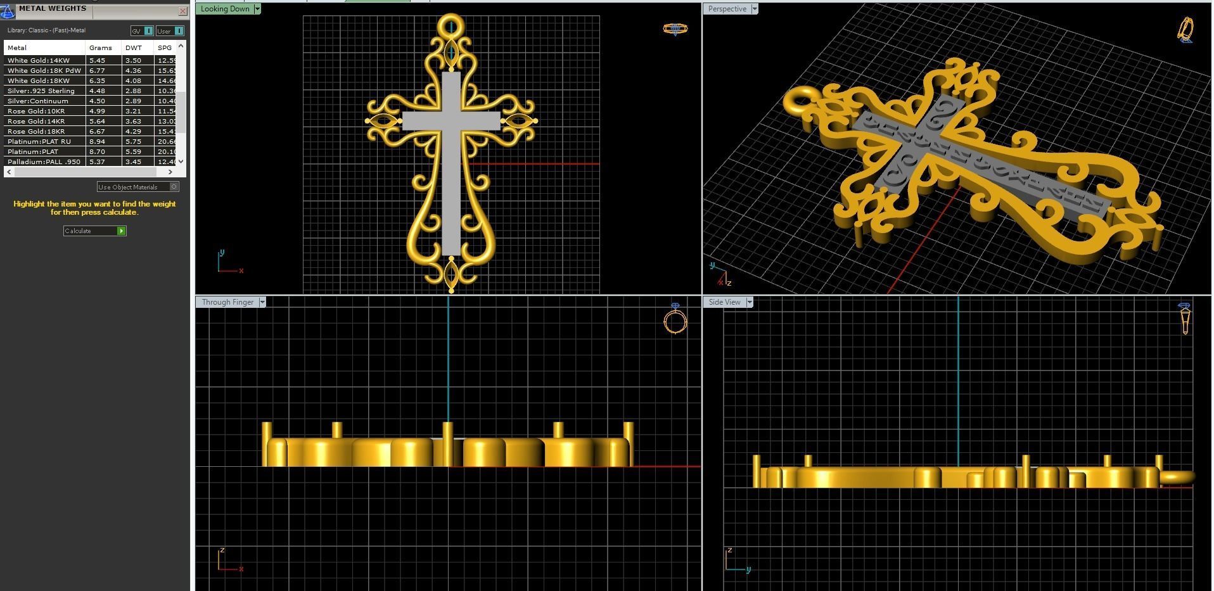This screenshot has height=591, width=1214.
Task: Click the Metal Weights scale icon
Action: pos(8,11)
